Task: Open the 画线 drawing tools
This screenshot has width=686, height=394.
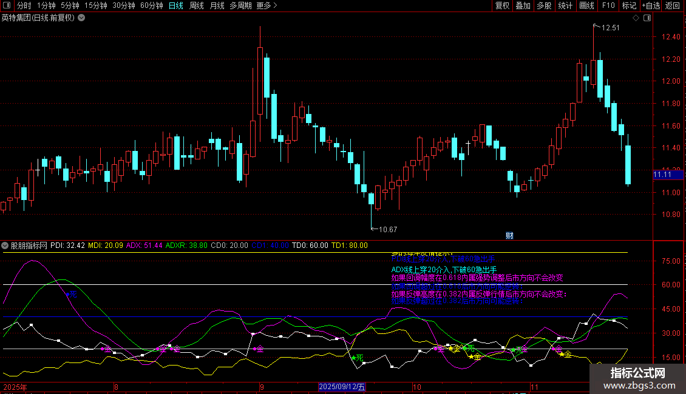Action: pyautogui.click(x=586, y=5)
